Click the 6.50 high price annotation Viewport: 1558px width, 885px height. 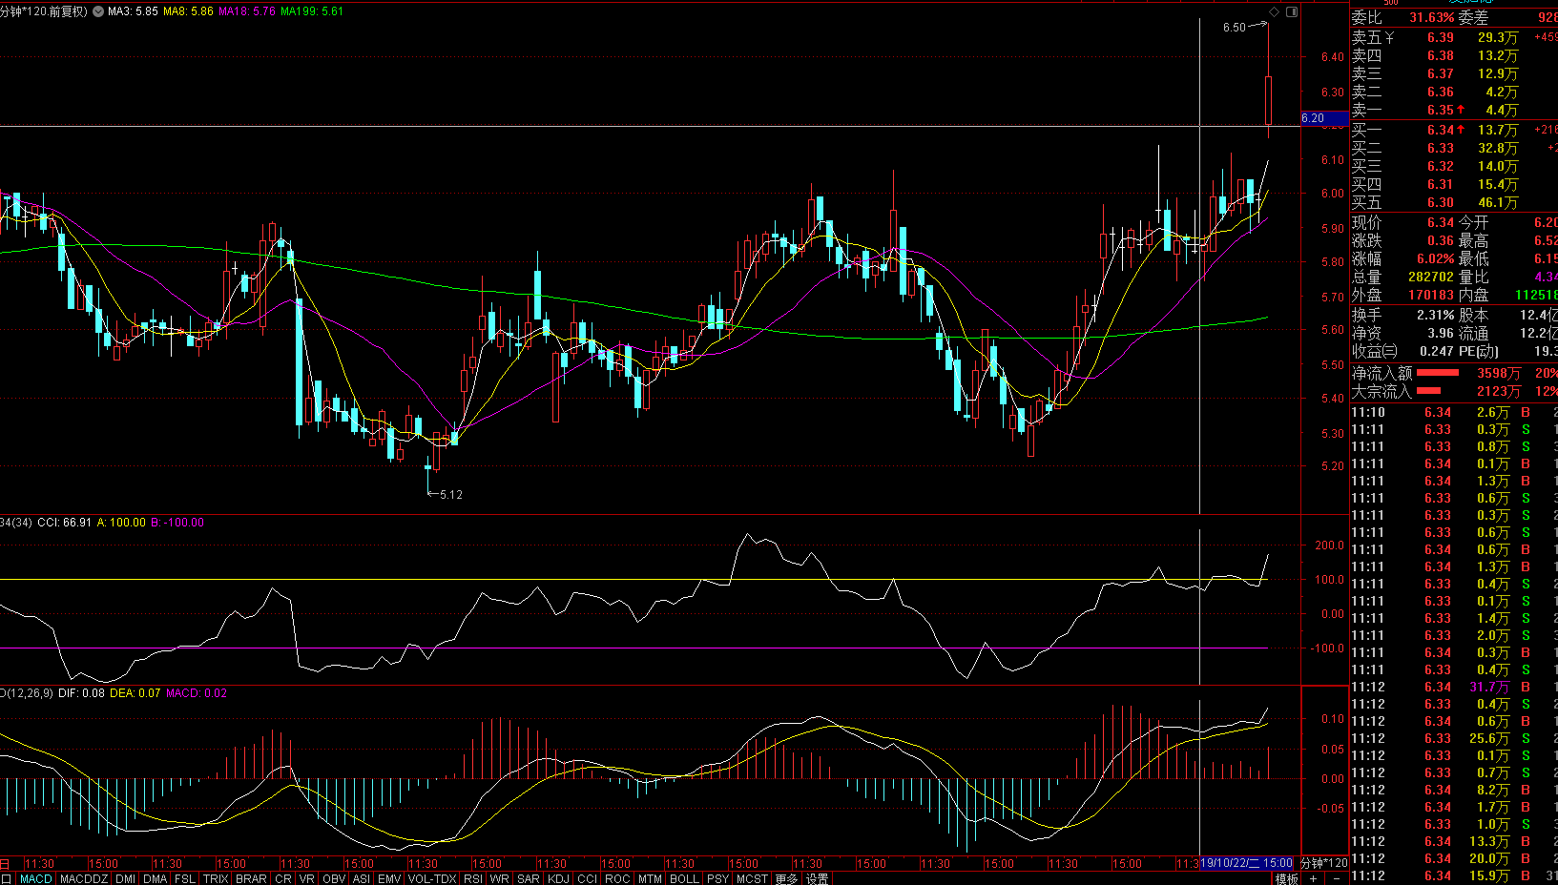[1235, 28]
